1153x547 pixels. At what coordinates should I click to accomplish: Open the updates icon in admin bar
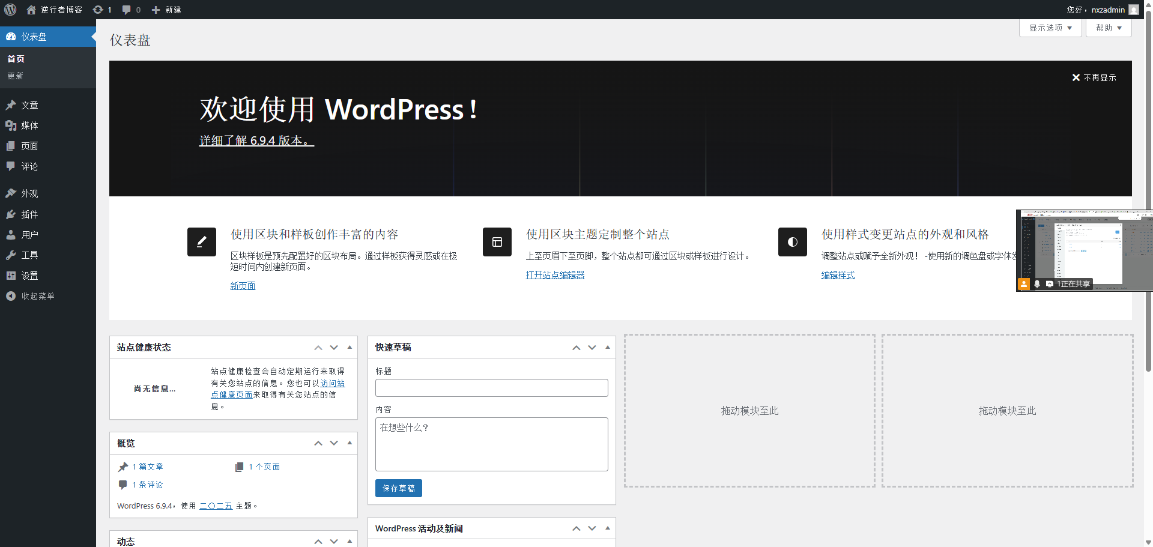tap(101, 10)
